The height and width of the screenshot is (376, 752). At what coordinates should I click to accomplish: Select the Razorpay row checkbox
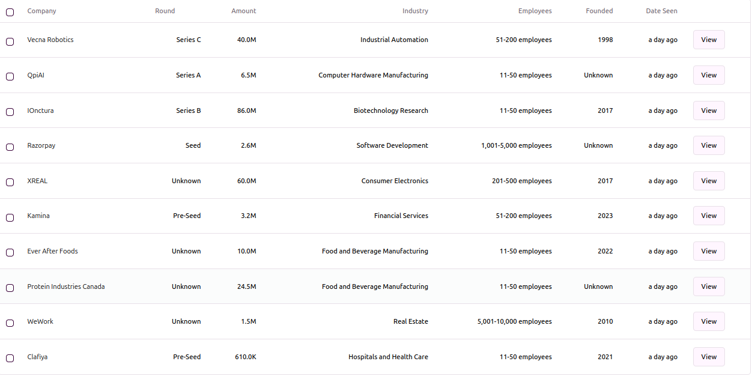[10, 147]
